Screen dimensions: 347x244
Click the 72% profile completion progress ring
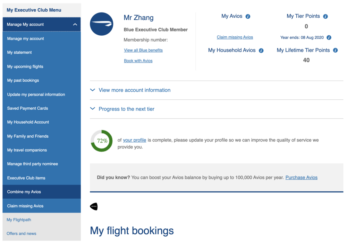point(102,141)
